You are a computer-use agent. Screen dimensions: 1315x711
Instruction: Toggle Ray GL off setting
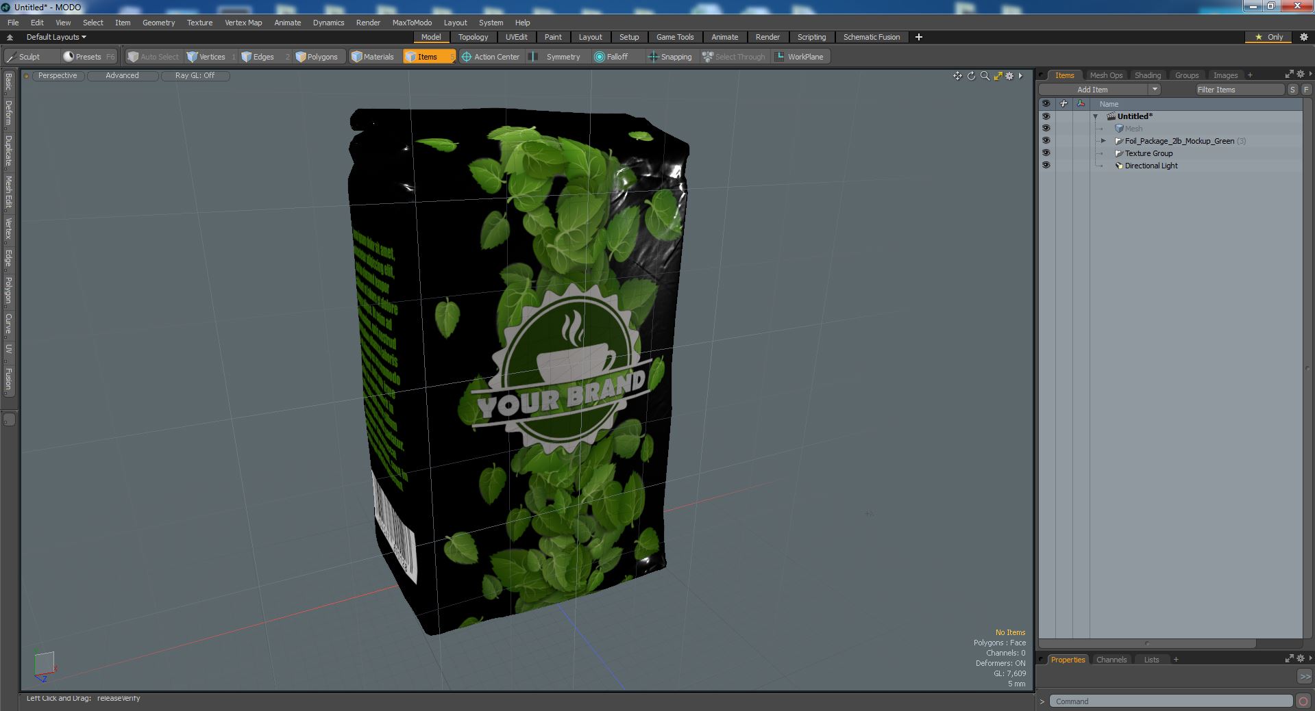195,76
